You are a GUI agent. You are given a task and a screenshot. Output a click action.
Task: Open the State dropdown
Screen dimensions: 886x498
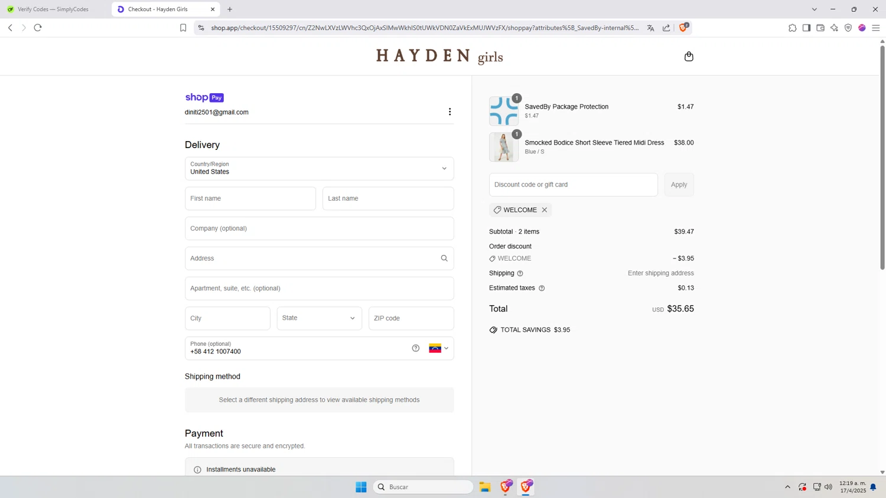pos(320,319)
